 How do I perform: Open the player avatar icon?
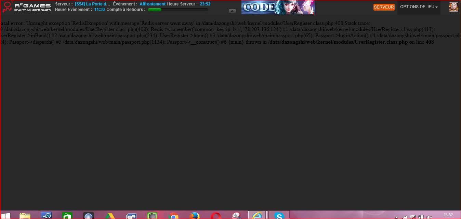click(x=453, y=7)
